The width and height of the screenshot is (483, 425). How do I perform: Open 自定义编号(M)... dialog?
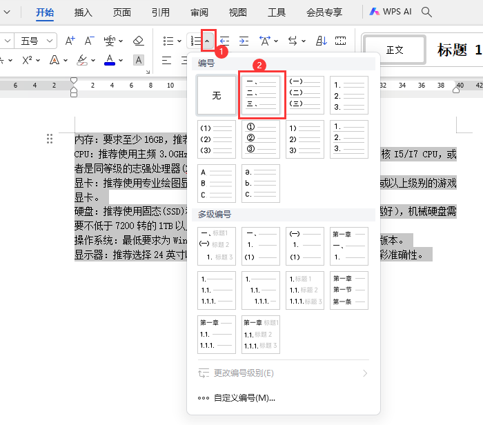(283, 398)
